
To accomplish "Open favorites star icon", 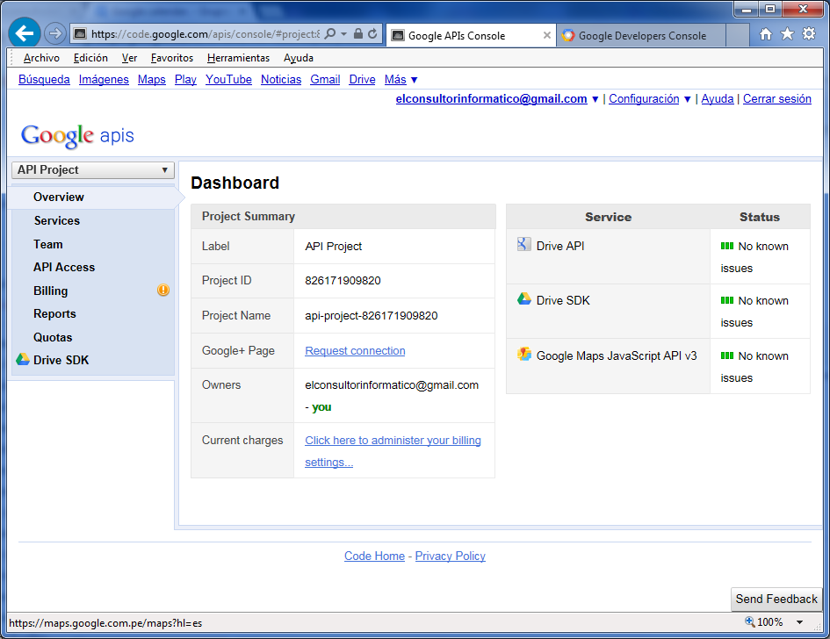I will pos(787,34).
